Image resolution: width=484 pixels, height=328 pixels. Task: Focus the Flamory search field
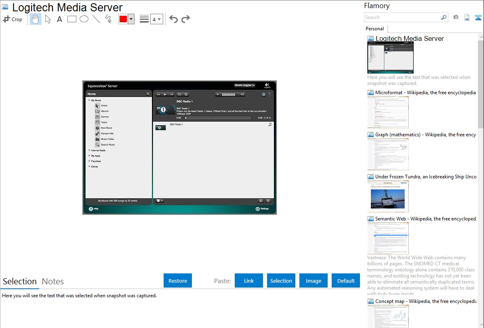(402, 17)
